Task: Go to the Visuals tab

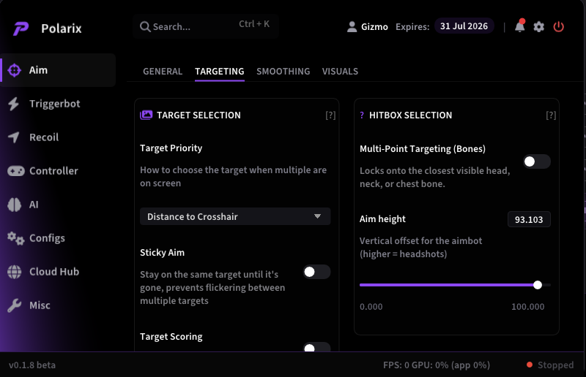Action: [340, 71]
